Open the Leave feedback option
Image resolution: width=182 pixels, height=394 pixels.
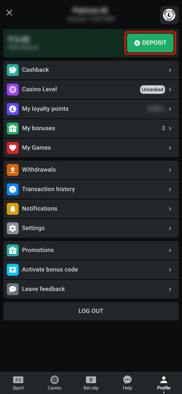point(43,289)
